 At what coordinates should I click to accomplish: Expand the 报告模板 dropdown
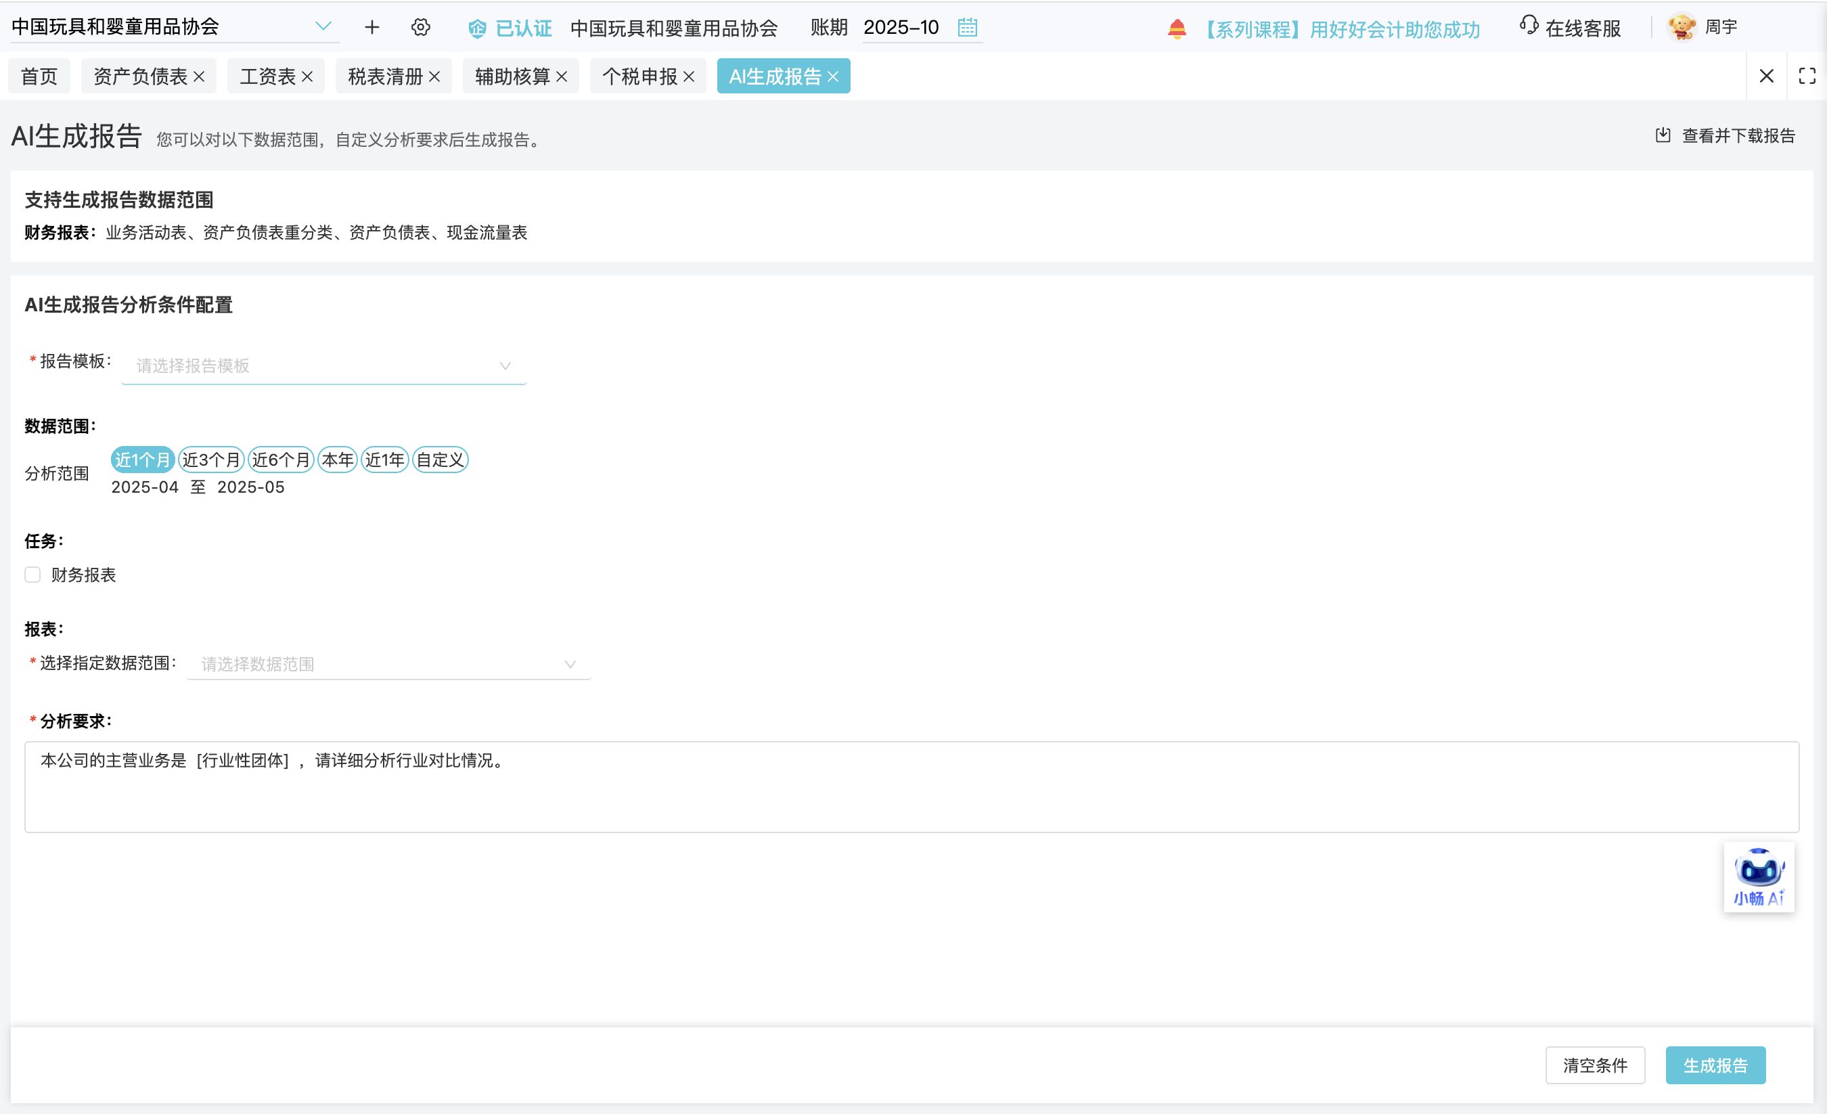click(x=324, y=365)
